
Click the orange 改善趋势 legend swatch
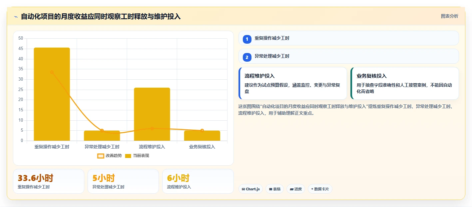(101, 156)
